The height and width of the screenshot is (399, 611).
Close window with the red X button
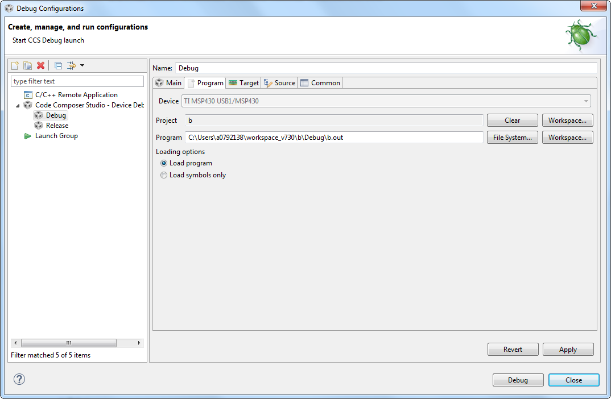click(593, 6)
